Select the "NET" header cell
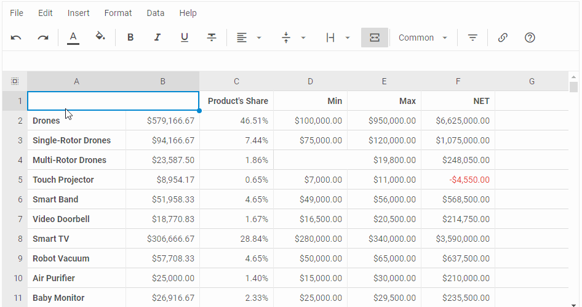 pyautogui.click(x=458, y=101)
